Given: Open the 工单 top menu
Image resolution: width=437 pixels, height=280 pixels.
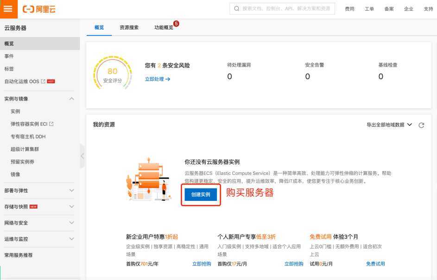Looking at the screenshot, I should point(369,9).
